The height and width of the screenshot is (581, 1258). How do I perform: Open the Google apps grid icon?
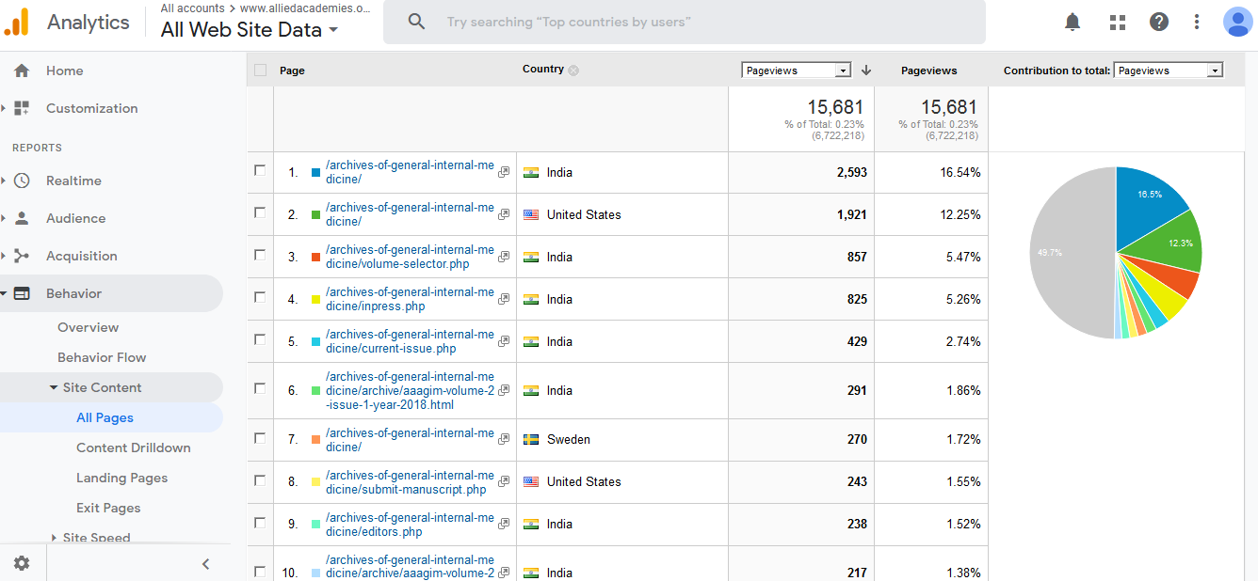[1118, 22]
